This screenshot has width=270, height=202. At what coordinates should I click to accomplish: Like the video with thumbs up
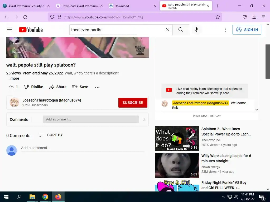click(13, 87)
